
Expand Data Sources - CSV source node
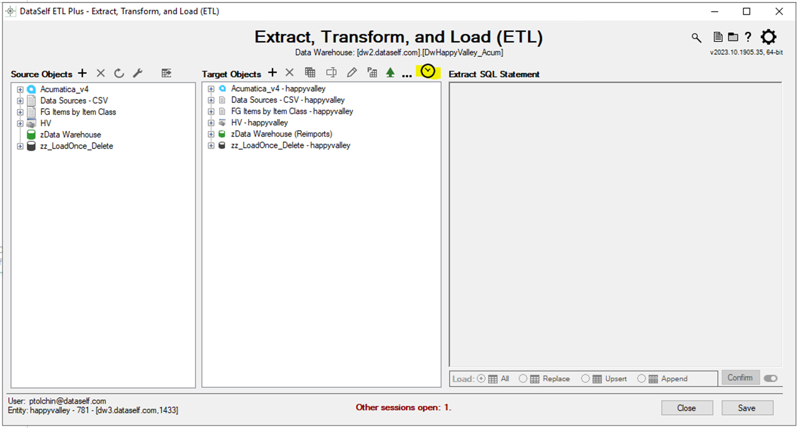[20, 101]
